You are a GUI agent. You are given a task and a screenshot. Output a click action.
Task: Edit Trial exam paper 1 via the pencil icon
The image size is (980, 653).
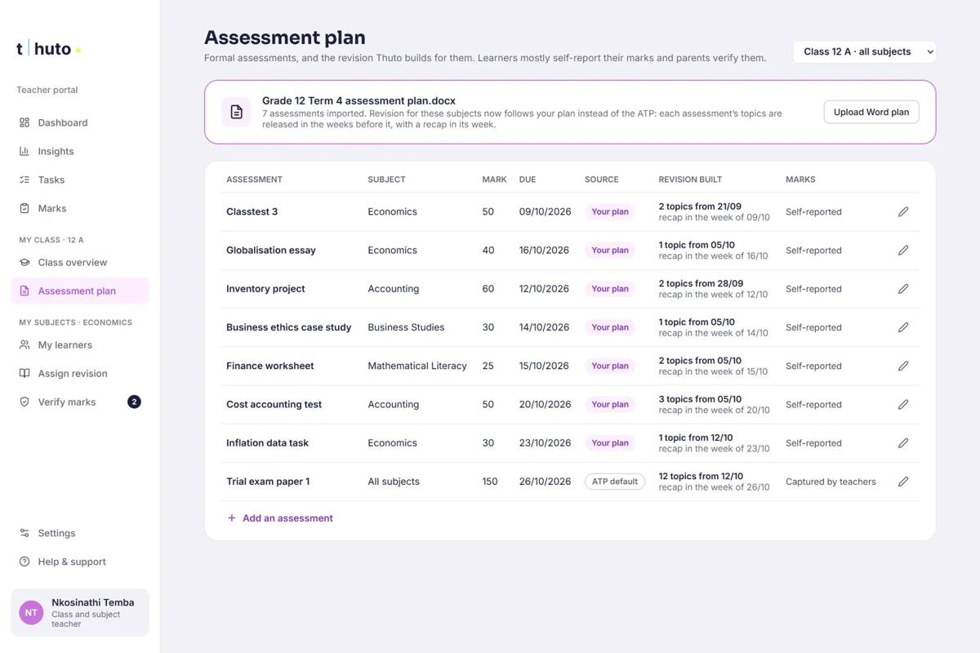903,482
